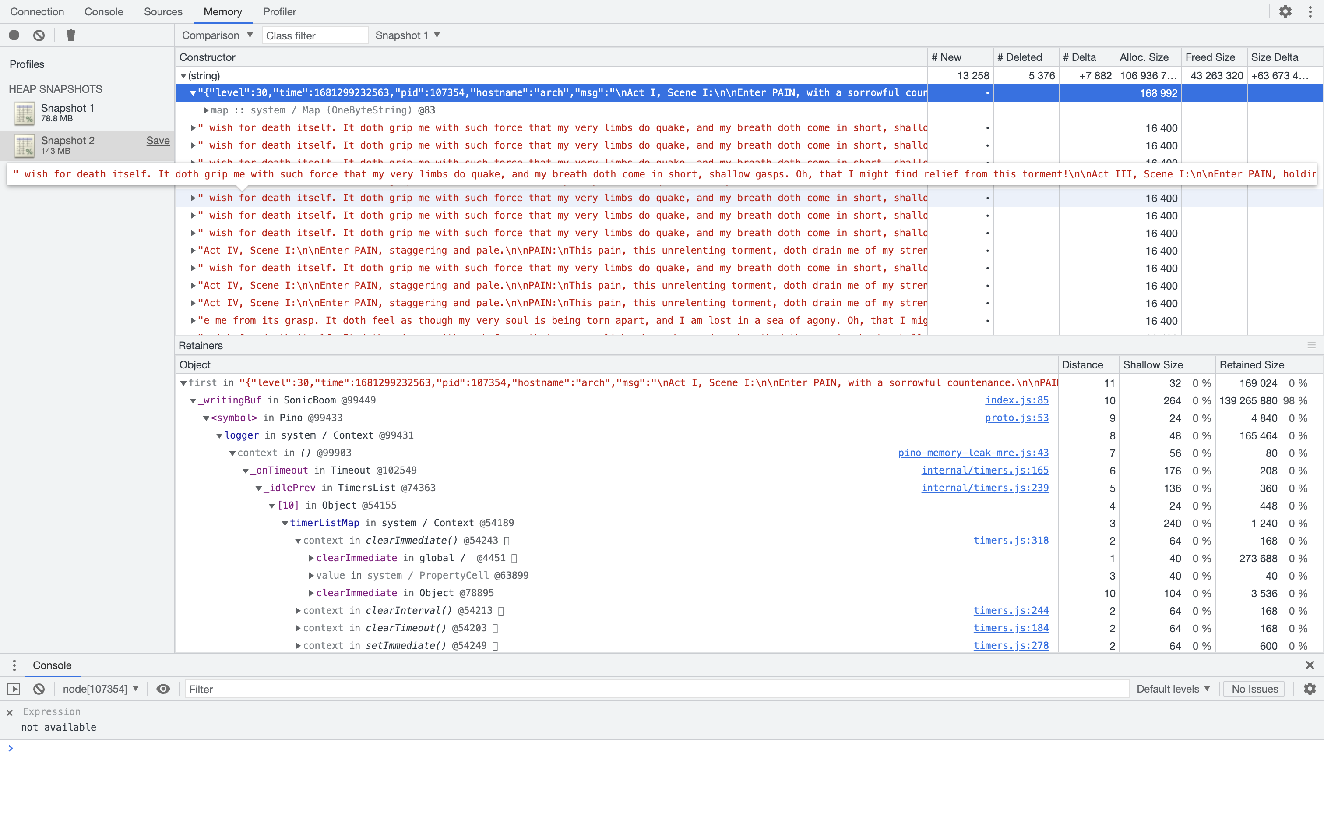
Task: Open DevTools settings gear
Action: (1285, 11)
